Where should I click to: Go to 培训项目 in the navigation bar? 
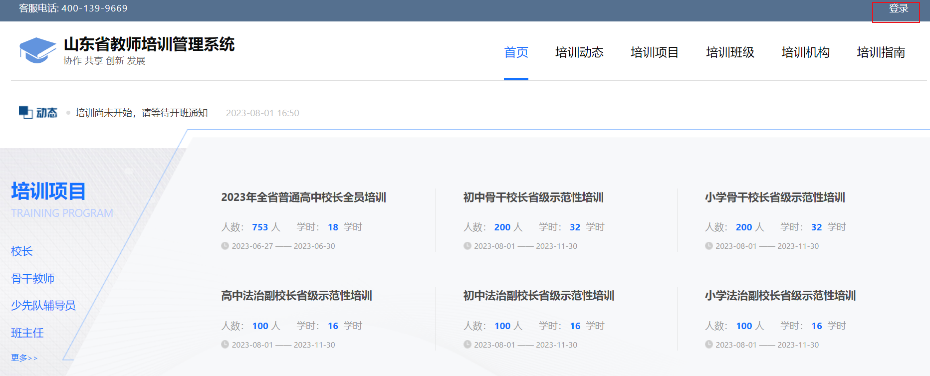pyautogui.click(x=655, y=52)
